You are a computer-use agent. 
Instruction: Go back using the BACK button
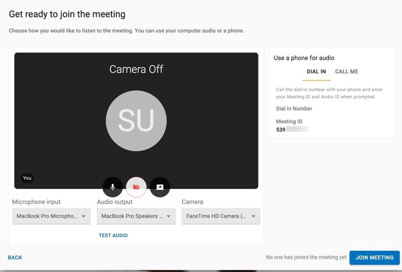15,258
